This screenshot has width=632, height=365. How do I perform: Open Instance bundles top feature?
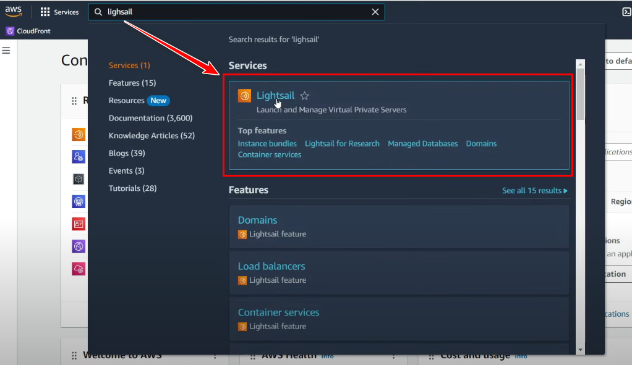tap(267, 144)
